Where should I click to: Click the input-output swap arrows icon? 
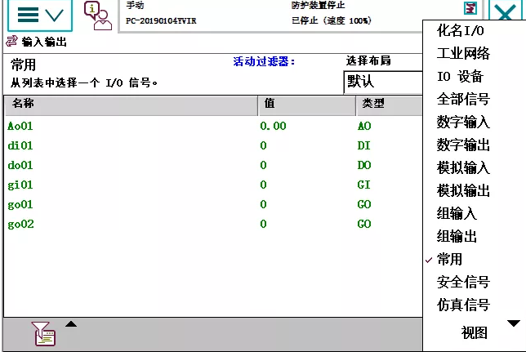11,42
